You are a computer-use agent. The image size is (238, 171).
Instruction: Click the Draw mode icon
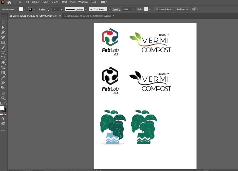click(x=3, y=119)
